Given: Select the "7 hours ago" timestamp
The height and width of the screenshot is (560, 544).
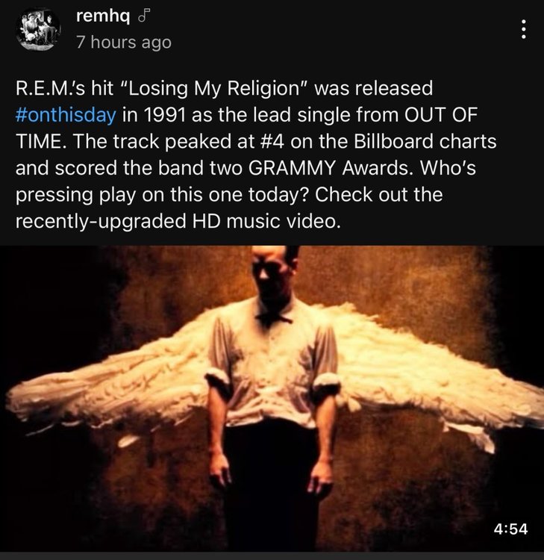Looking at the screenshot, I should (124, 42).
